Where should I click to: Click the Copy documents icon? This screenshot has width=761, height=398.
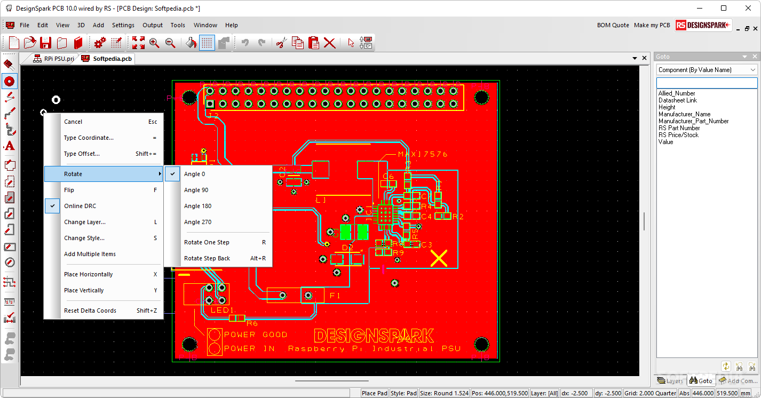pyautogui.click(x=298, y=43)
